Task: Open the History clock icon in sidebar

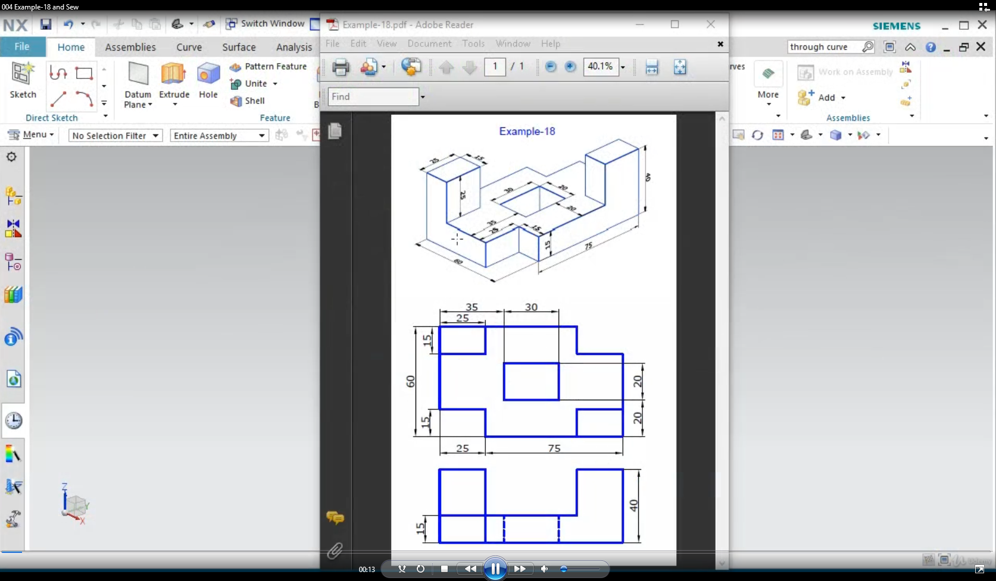Action: click(13, 421)
